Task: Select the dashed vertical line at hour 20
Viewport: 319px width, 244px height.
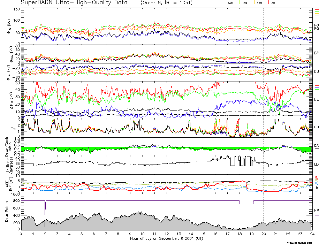Action: tap(264, 105)
